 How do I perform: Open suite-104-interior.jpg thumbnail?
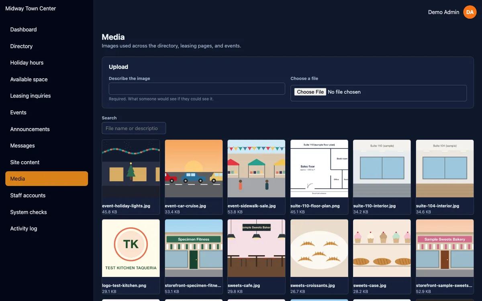coord(445,169)
